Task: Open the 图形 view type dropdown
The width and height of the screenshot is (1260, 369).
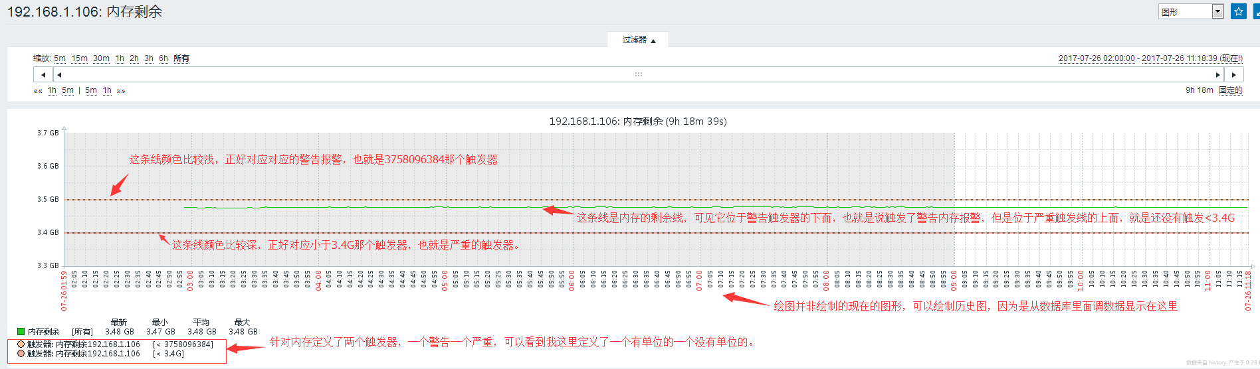Action: point(1190,12)
